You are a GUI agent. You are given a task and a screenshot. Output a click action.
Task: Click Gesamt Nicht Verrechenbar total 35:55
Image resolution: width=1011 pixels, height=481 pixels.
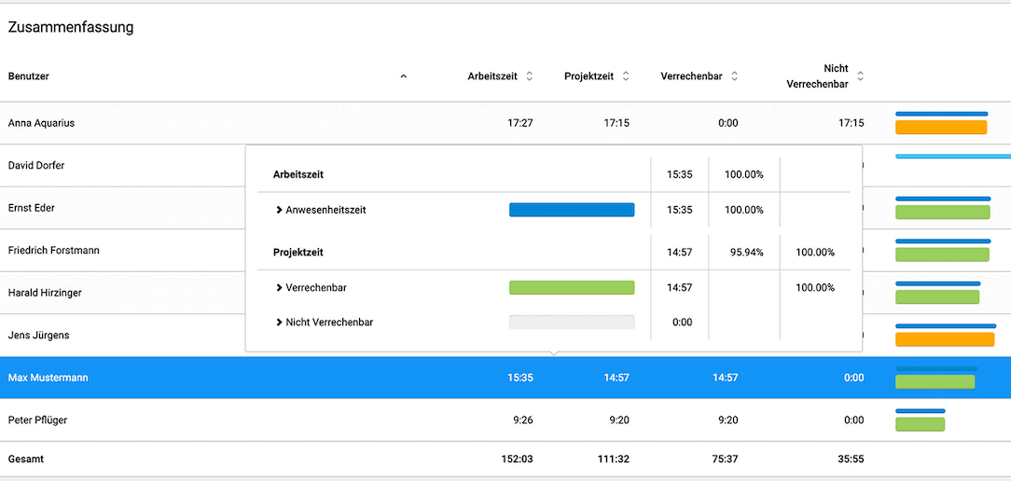click(852, 459)
